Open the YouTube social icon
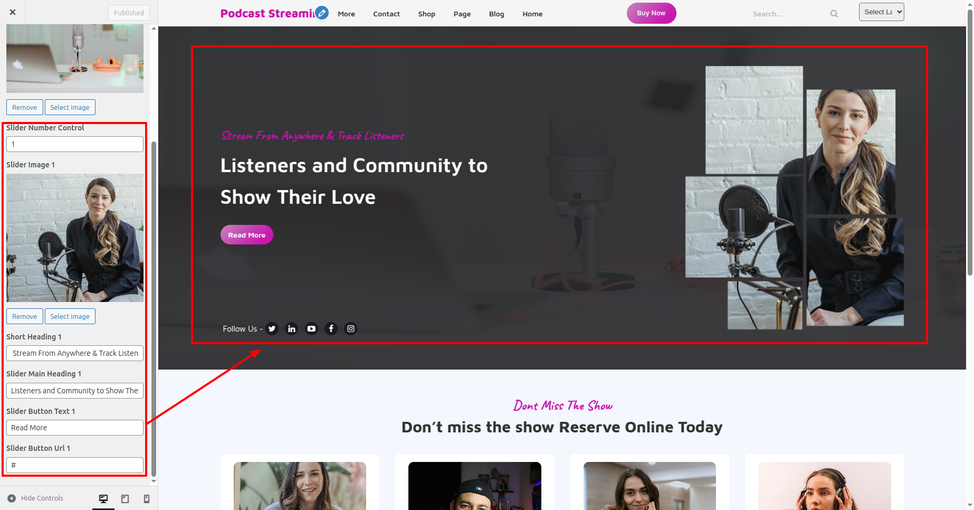The image size is (974, 510). [311, 329]
